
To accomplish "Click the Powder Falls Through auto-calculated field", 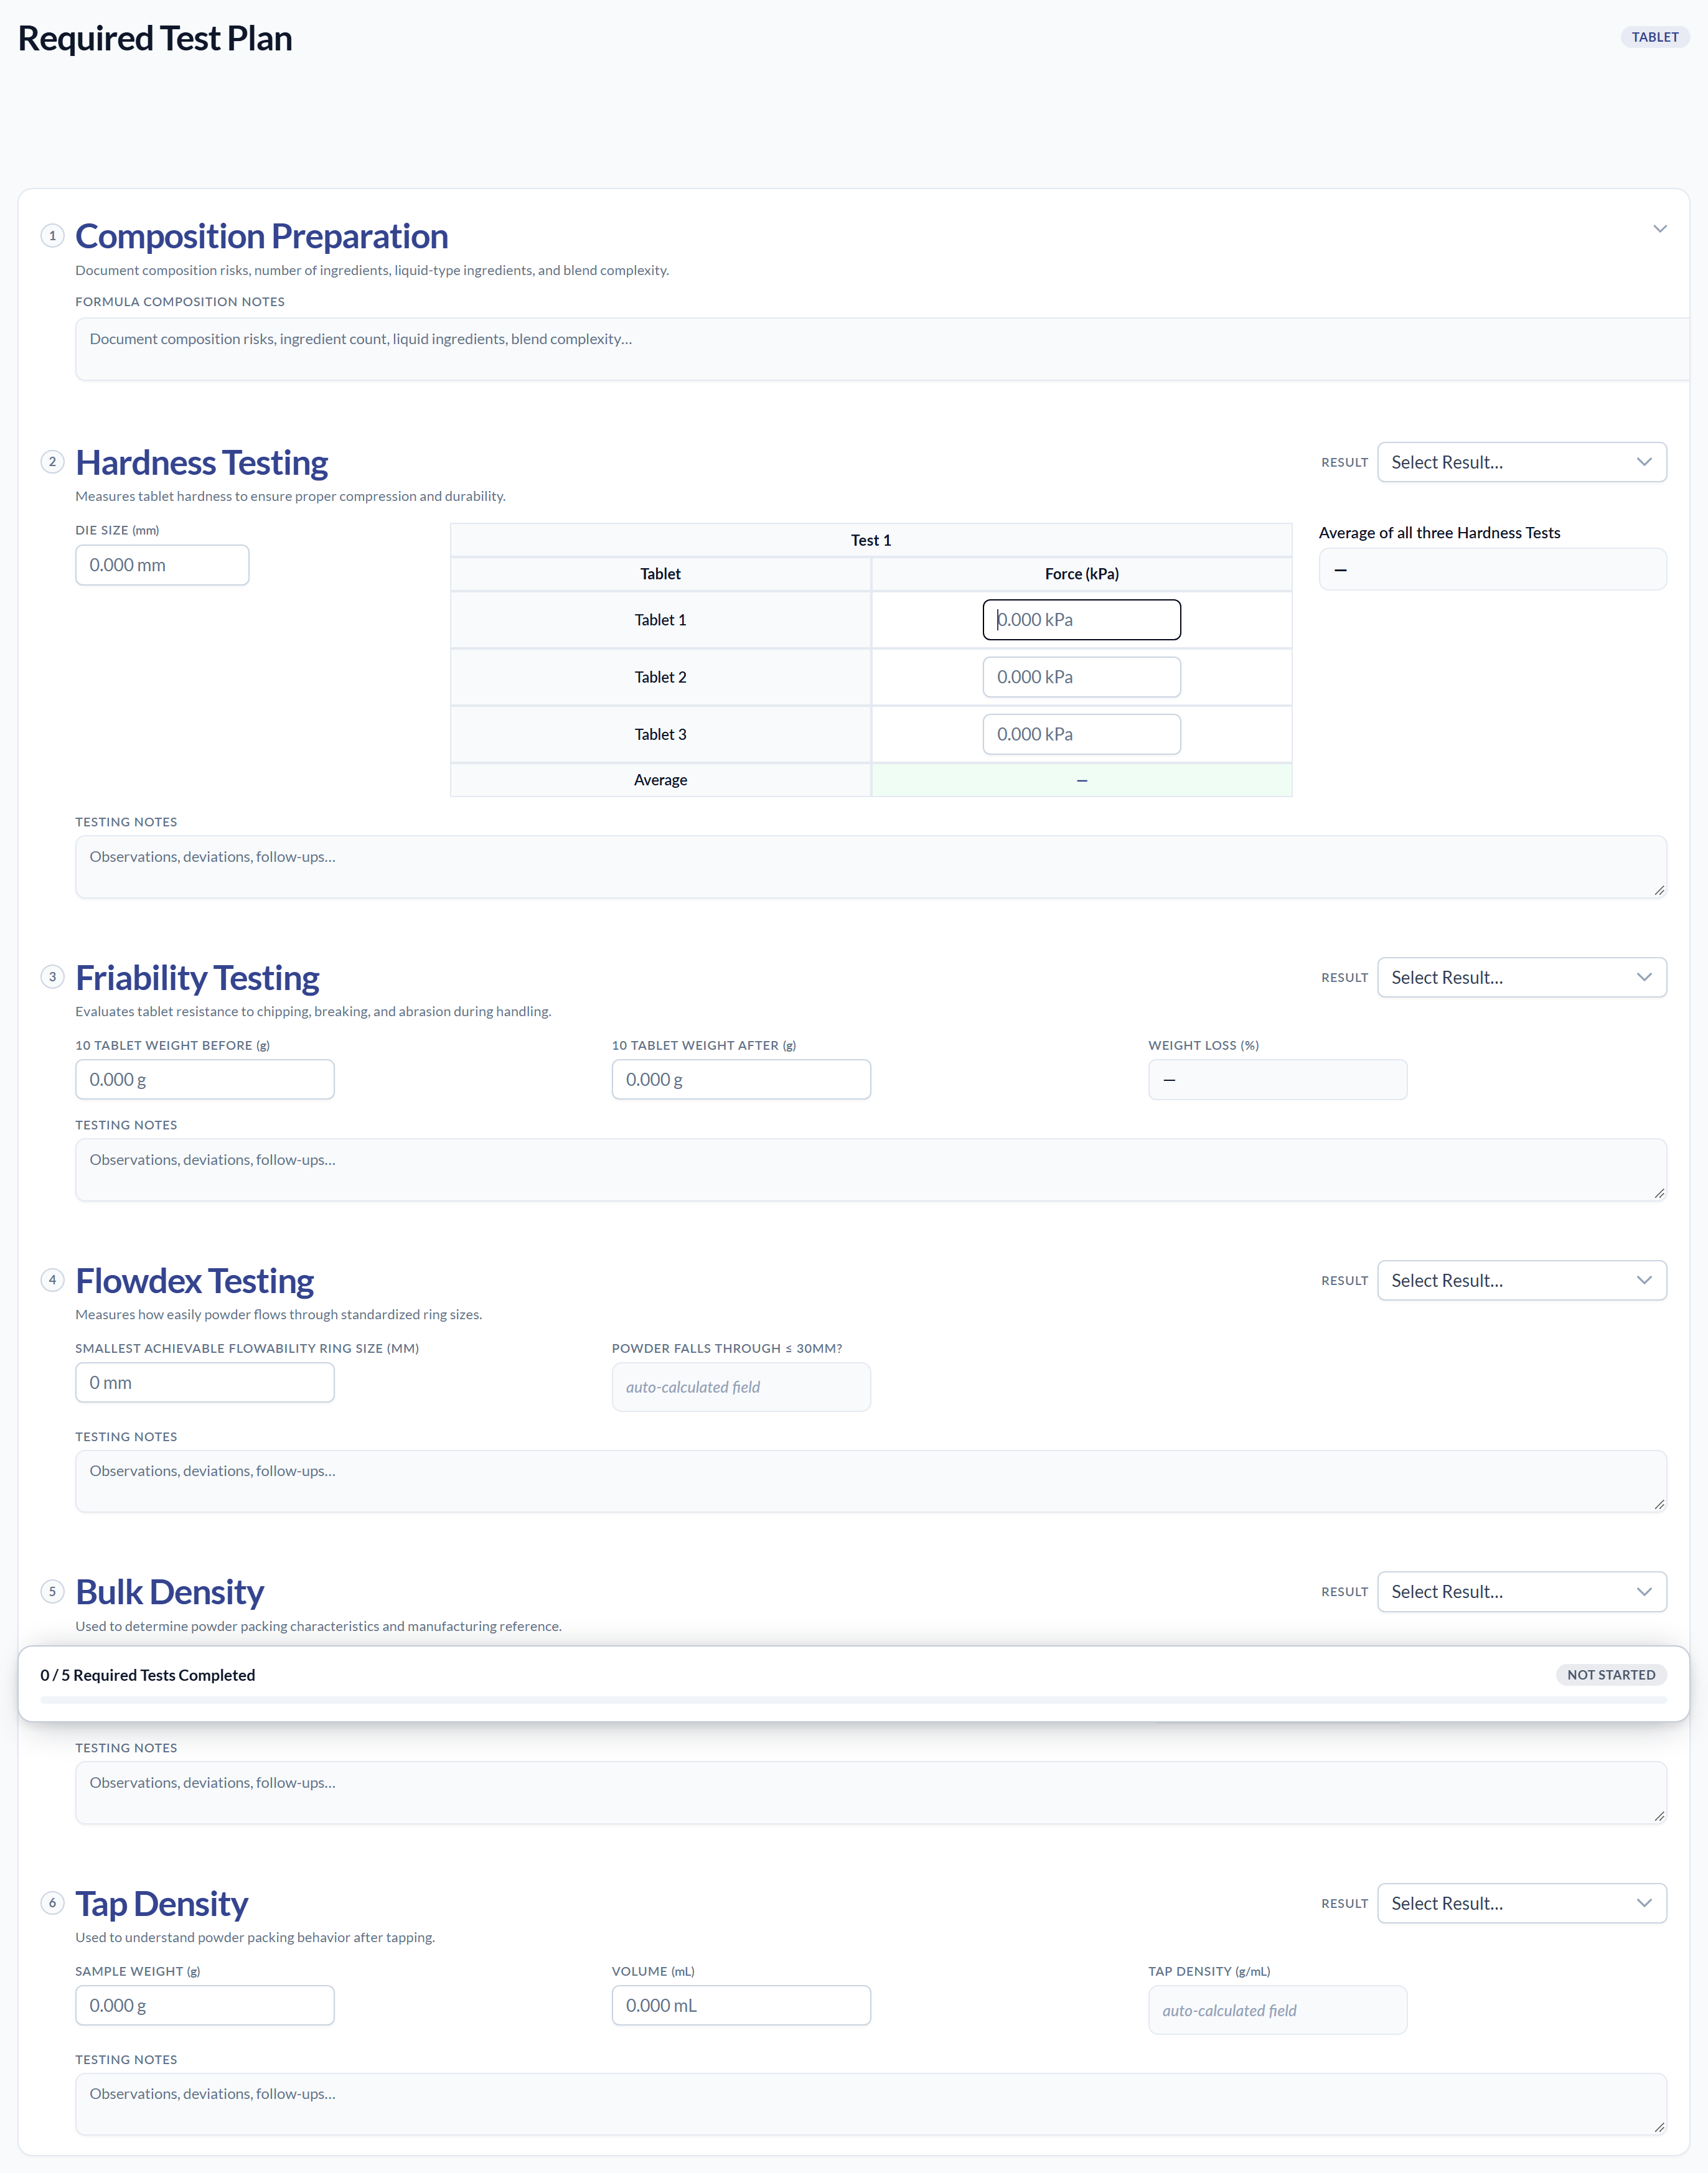I will tap(741, 1387).
